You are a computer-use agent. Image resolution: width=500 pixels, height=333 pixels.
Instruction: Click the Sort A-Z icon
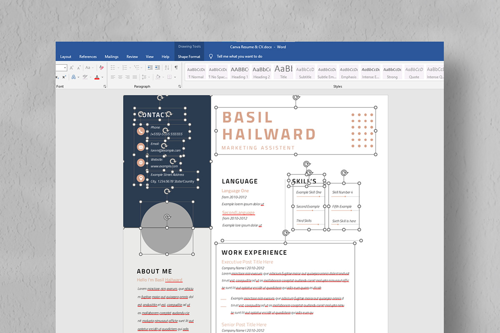pyautogui.click(x=167, y=67)
